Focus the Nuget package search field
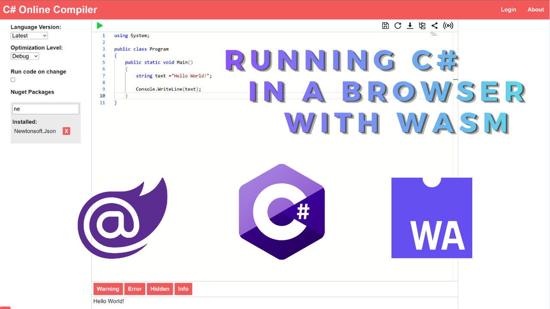This screenshot has height=309, width=550. [x=46, y=109]
